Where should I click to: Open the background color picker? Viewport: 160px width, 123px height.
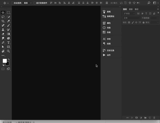point(8,64)
